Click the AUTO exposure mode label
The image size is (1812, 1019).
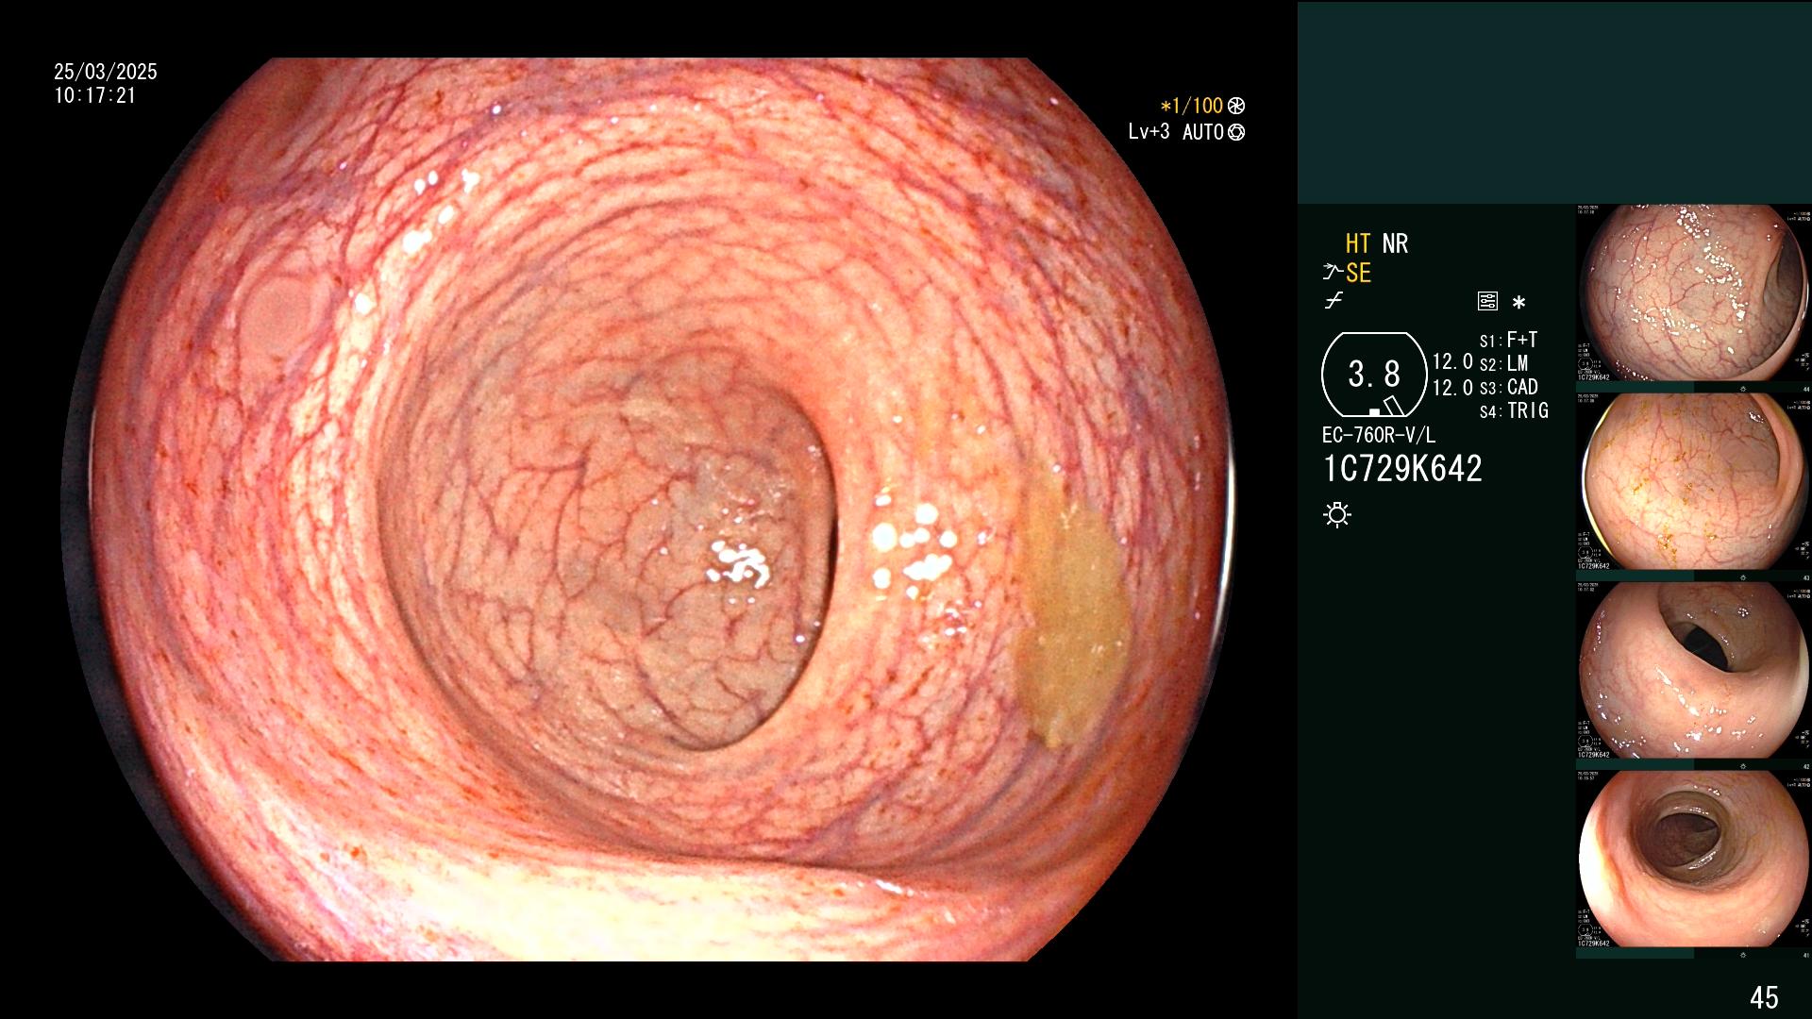pos(1203,132)
